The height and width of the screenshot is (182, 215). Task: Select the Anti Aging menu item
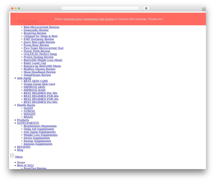(24, 78)
